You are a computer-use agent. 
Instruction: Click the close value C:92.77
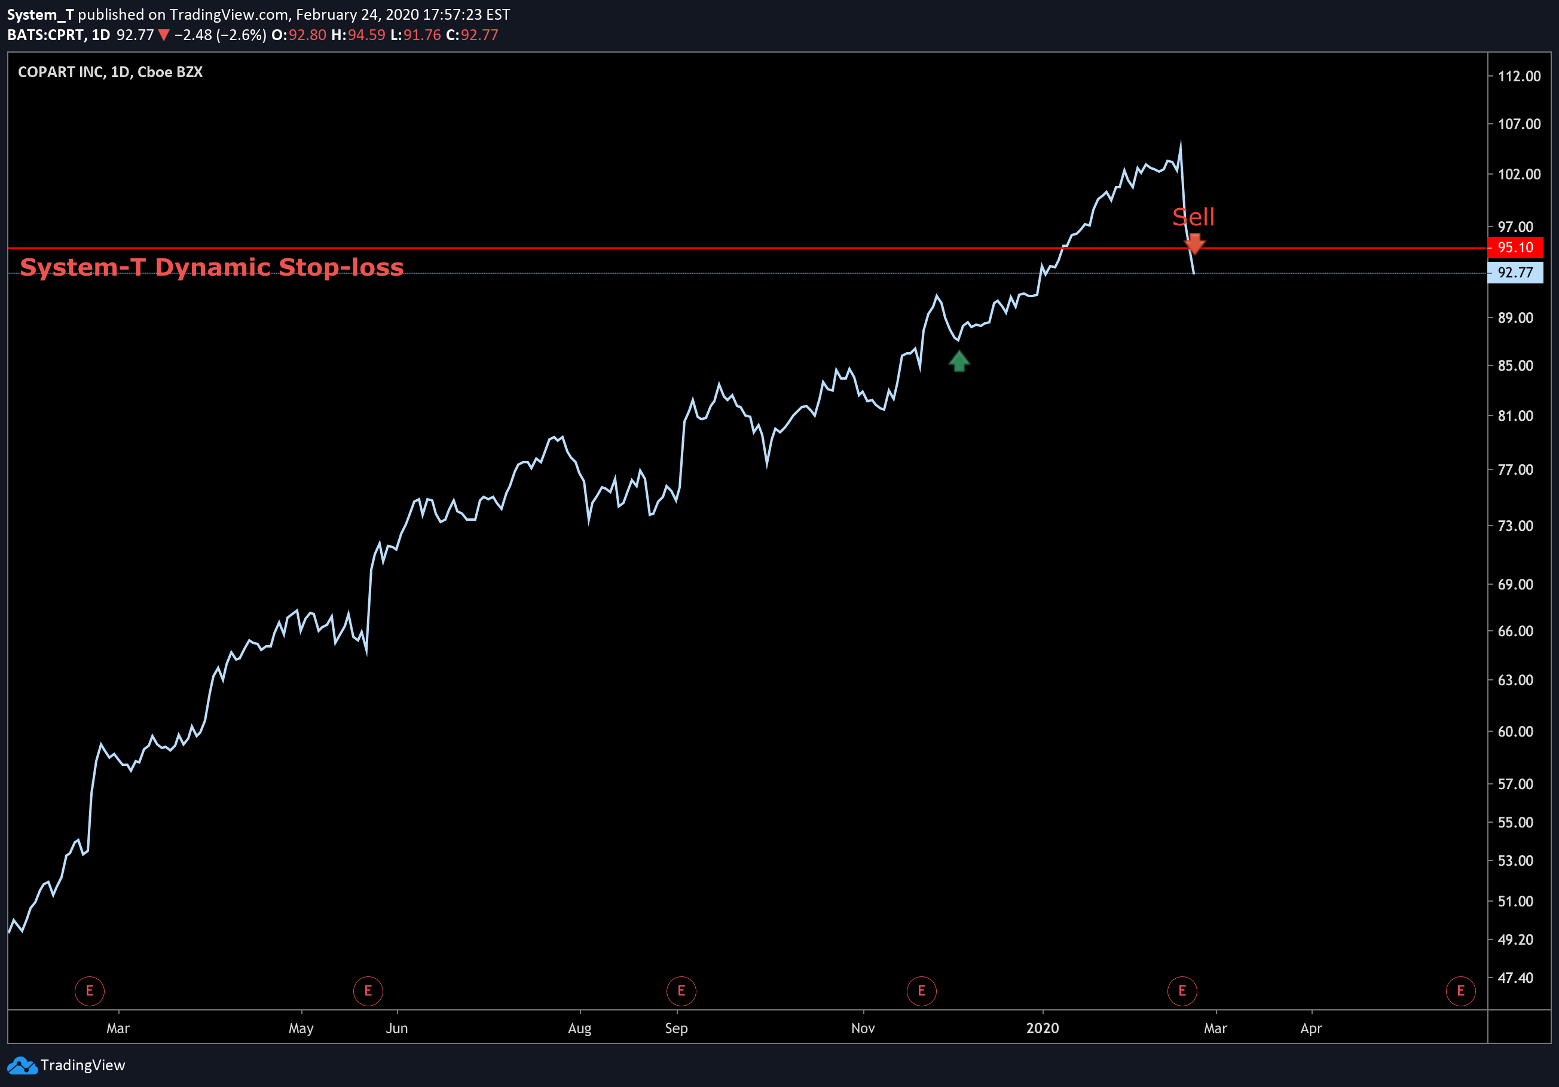[x=472, y=35]
